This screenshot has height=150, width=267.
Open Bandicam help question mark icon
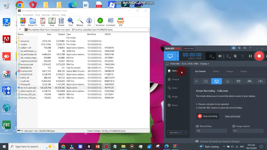[x=250, y=48]
